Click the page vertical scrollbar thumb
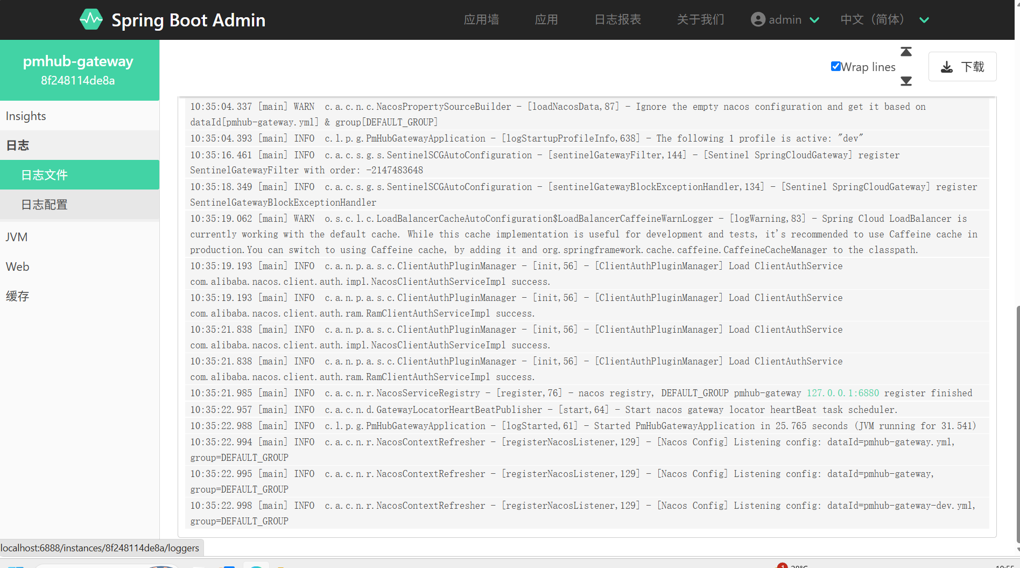The width and height of the screenshot is (1020, 568). pyautogui.click(x=1017, y=424)
